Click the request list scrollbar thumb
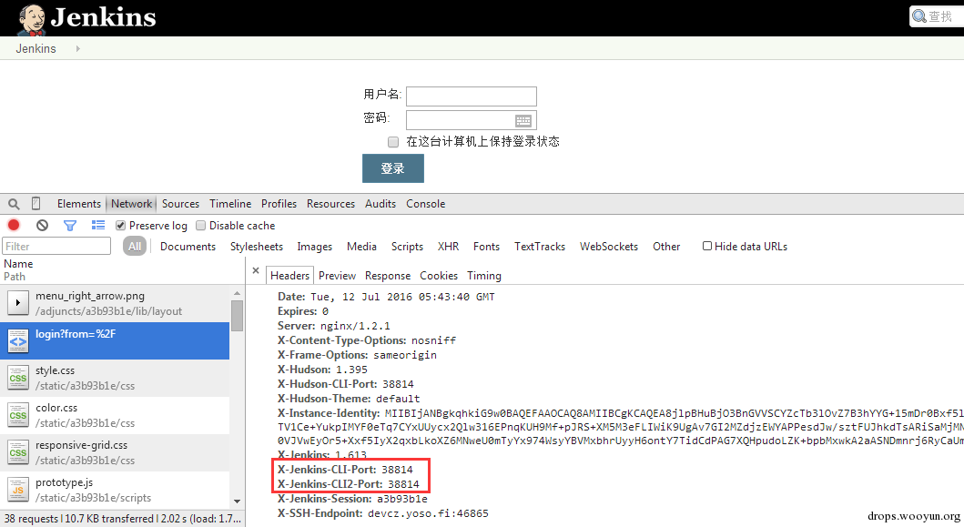Image resolution: width=964 pixels, height=527 pixels. (x=238, y=316)
